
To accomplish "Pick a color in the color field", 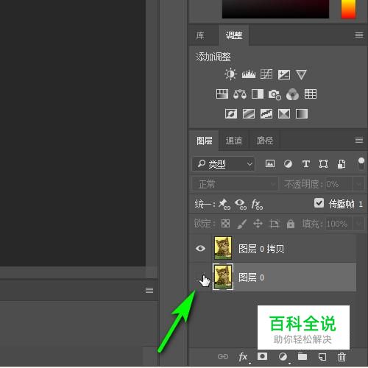I will [x=275, y=9].
